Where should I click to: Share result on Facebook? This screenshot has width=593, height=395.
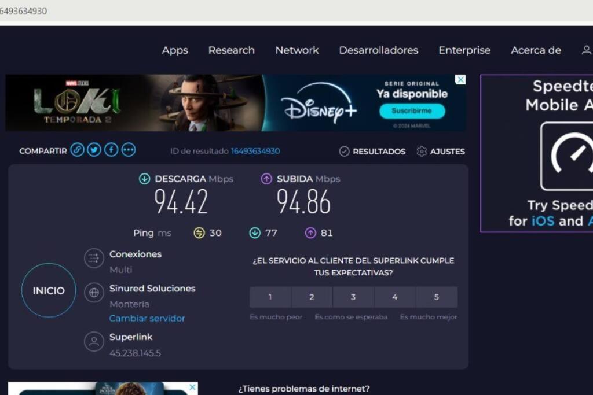111,150
